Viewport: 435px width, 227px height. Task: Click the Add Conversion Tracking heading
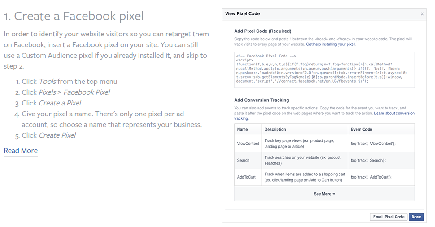(x=261, y=100)
